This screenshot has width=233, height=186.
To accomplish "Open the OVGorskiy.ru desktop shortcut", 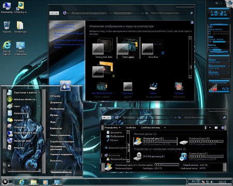I will pos(20,8).
